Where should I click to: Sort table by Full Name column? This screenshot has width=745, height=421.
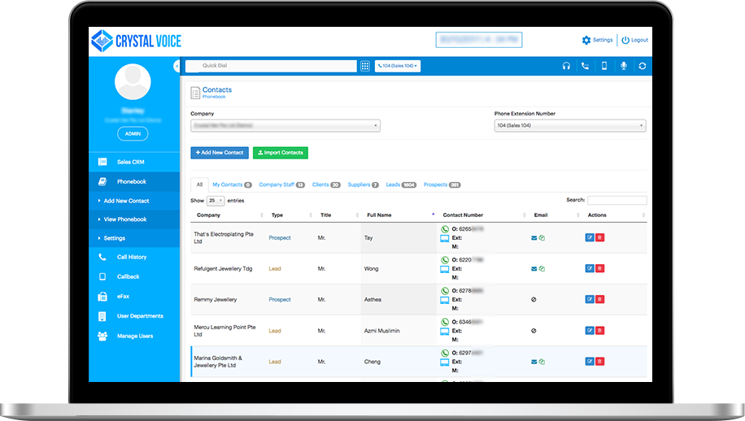399,215
